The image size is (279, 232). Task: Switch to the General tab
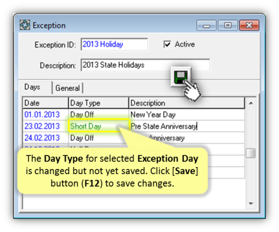pos(67,88)
